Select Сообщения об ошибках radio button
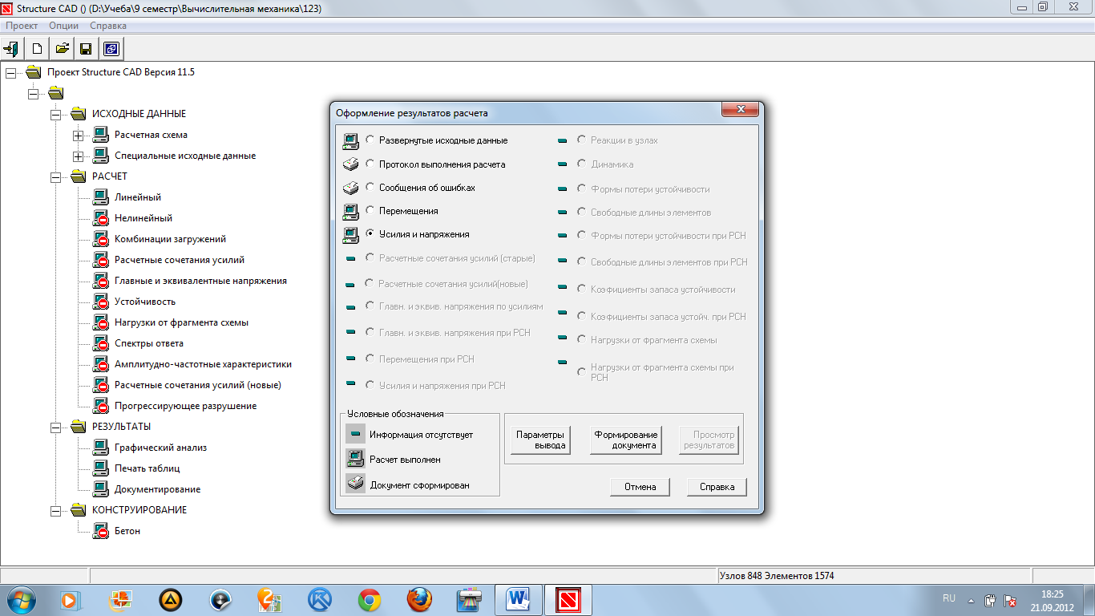The width and height of the screenshot is (1095, 616). (x=370, y=187)
